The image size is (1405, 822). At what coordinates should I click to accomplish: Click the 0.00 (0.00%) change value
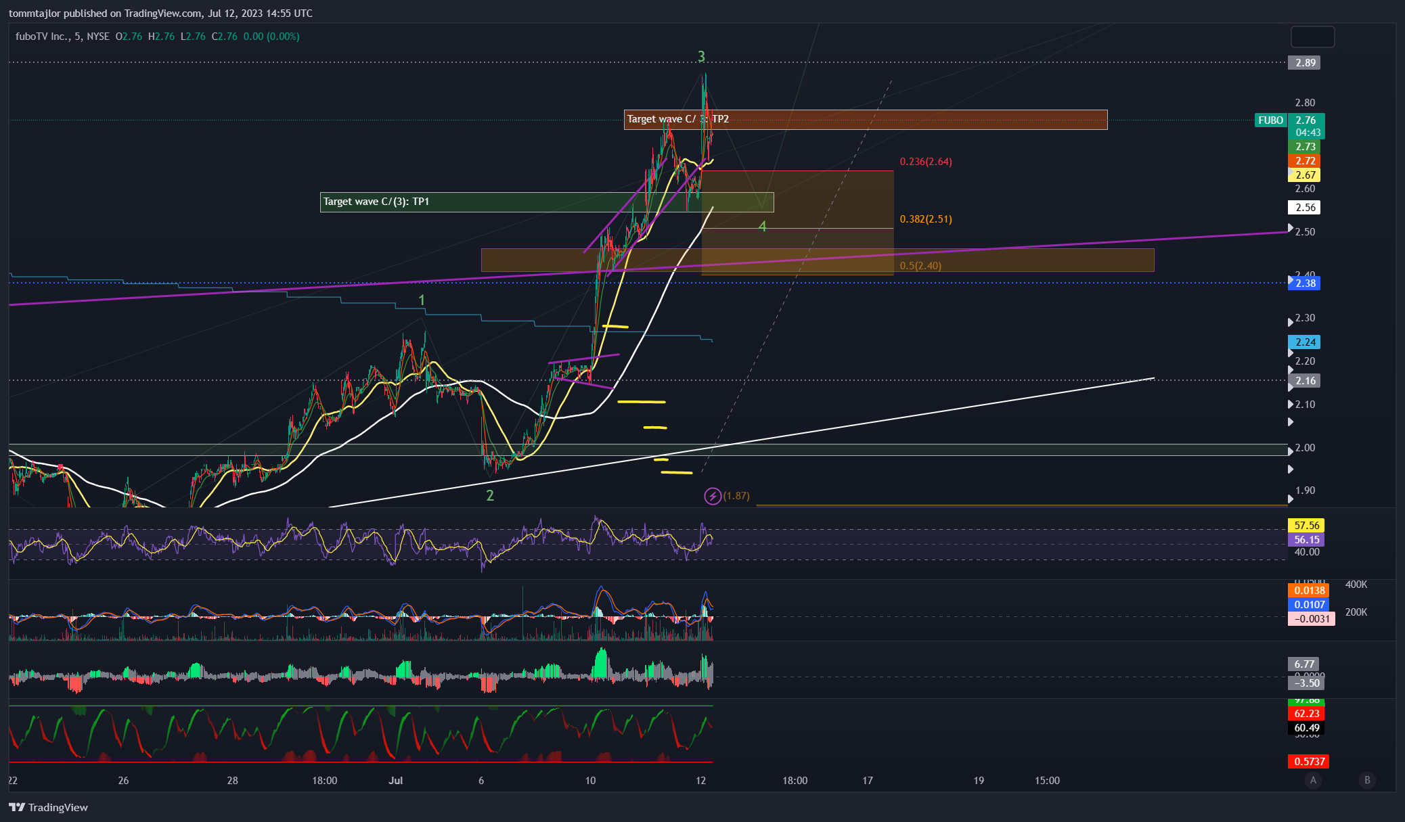pyautogui.click(x=271, y=37)
